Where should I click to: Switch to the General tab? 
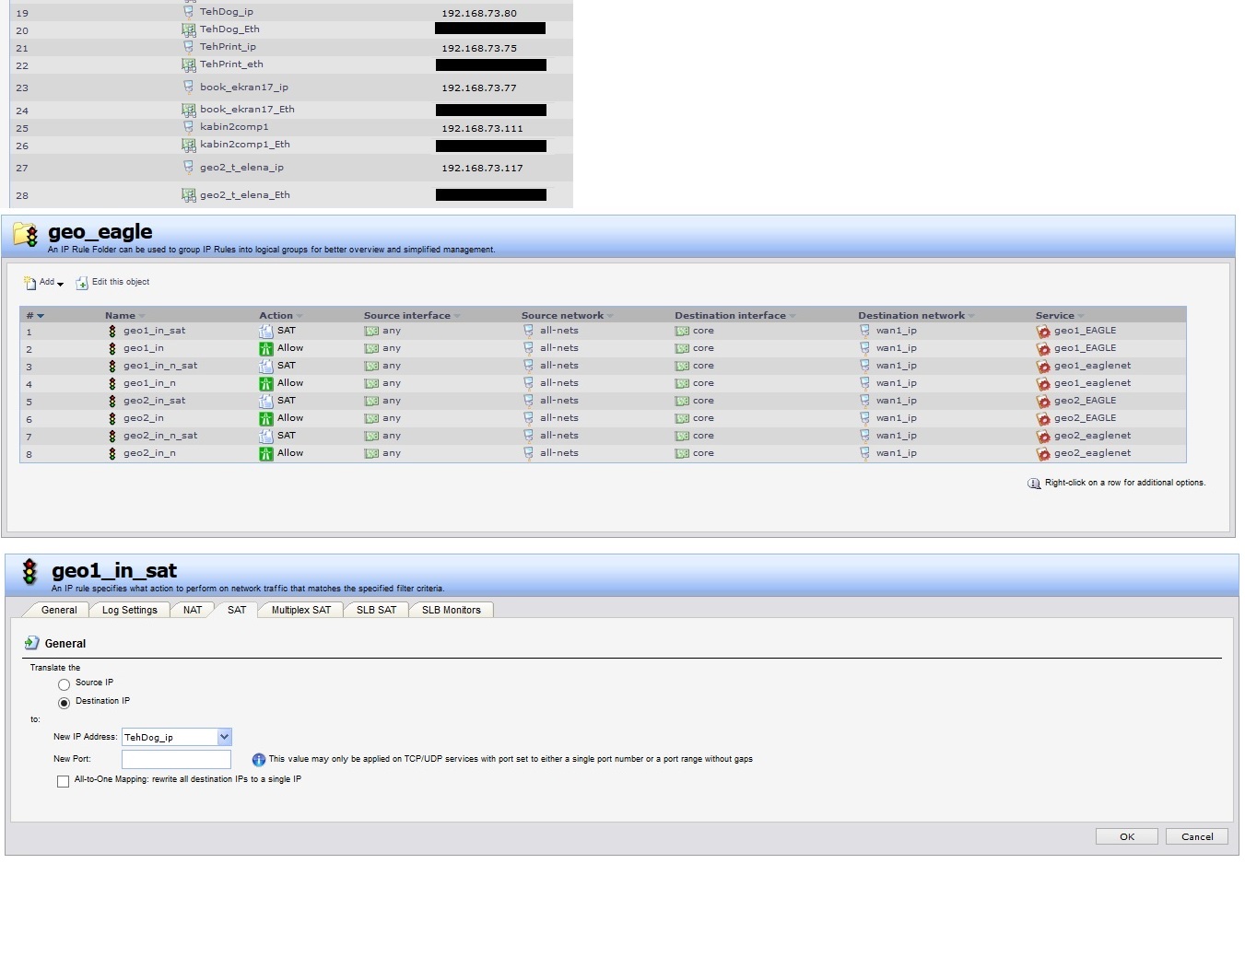[59, 610]
